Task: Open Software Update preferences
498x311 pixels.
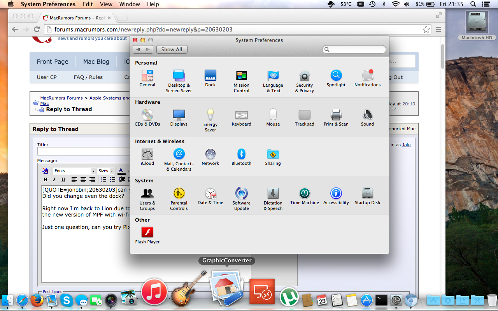Action: 241,199
